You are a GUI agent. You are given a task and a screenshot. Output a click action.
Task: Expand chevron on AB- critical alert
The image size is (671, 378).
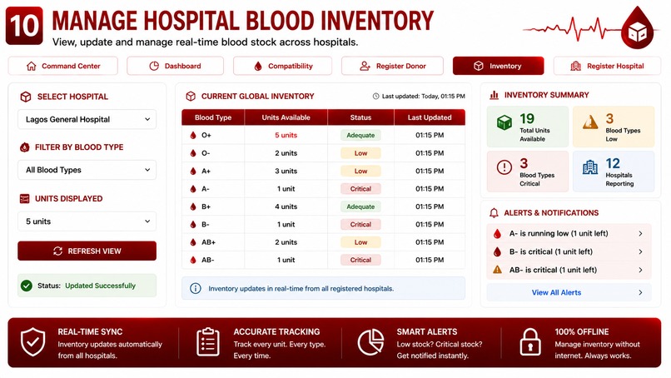click(x=641, y=270)
